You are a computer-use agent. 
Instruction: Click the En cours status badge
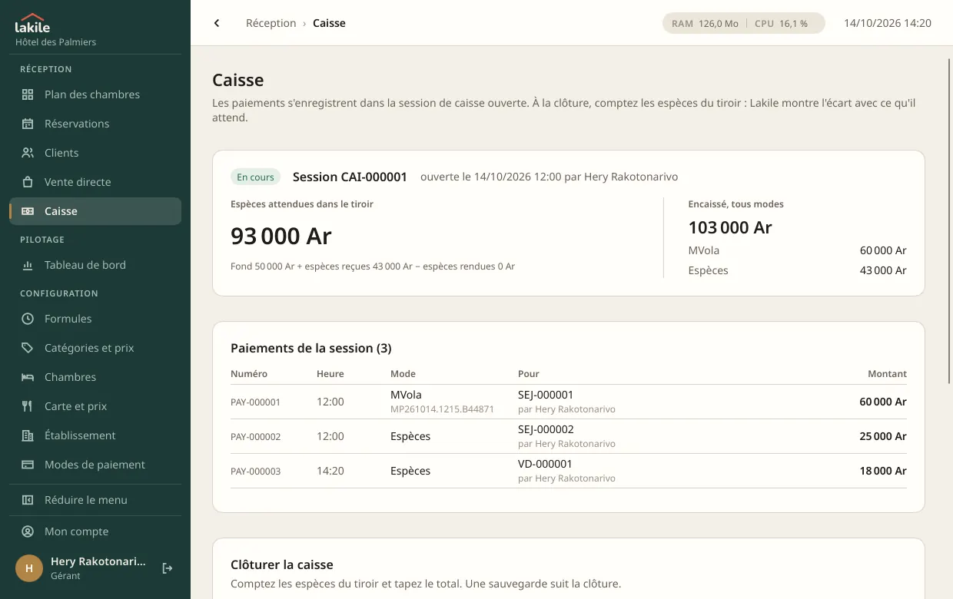255,177
